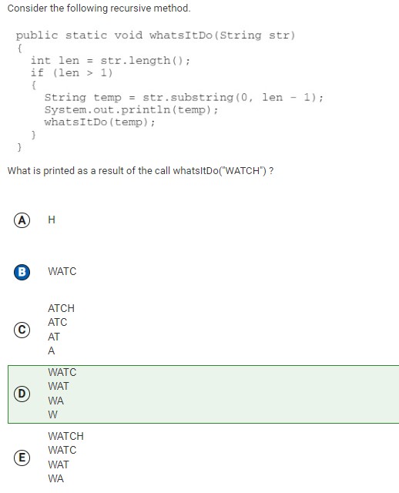Click 'ATCH' line in option C
The width and height of the screenshot is (399, 493).
tap(61, 308)
